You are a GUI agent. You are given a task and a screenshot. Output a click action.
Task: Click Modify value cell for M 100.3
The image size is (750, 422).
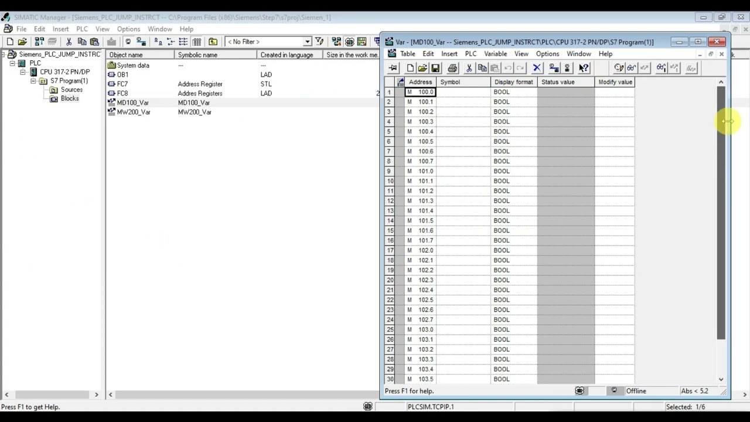(x=615, y=121)
